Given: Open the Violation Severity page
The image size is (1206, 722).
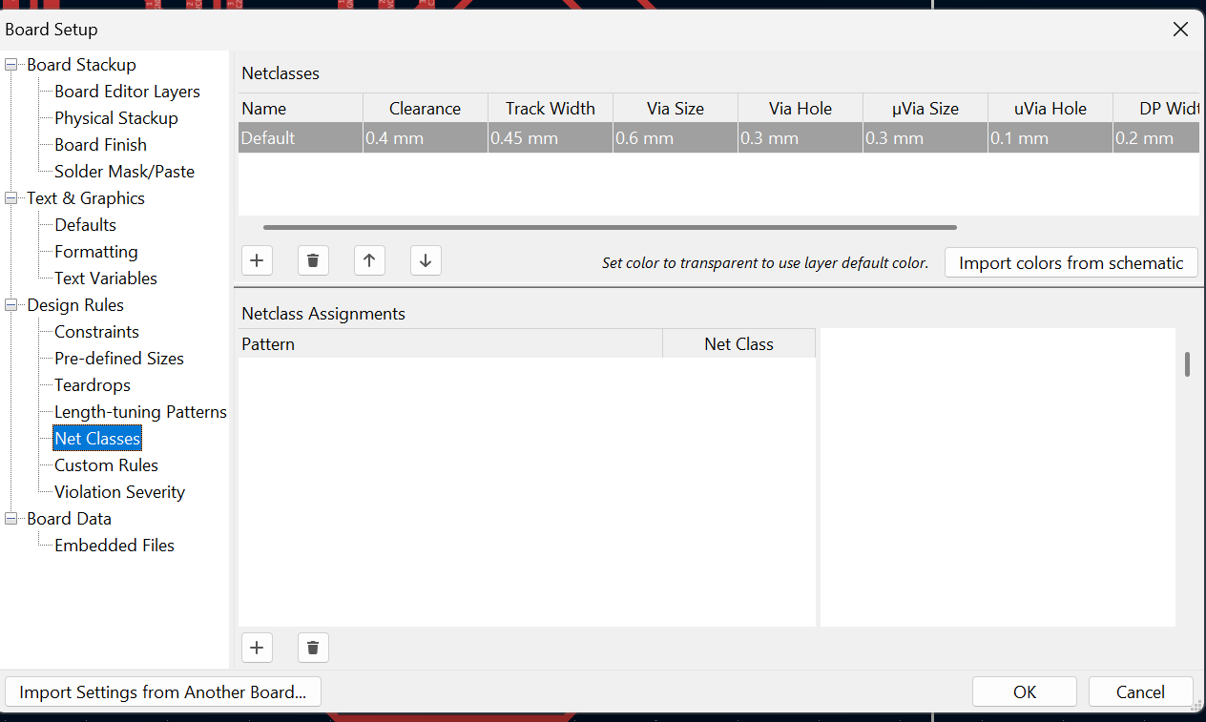Looking at the screenshot, I should tap(119, 491).
